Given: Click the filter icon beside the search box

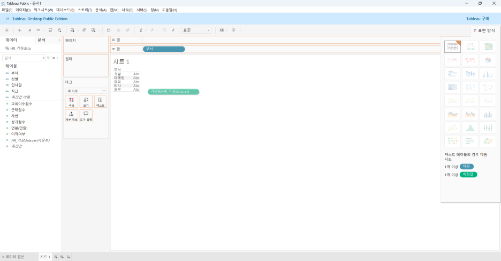Looking at the screenshot, I should 49,58.
